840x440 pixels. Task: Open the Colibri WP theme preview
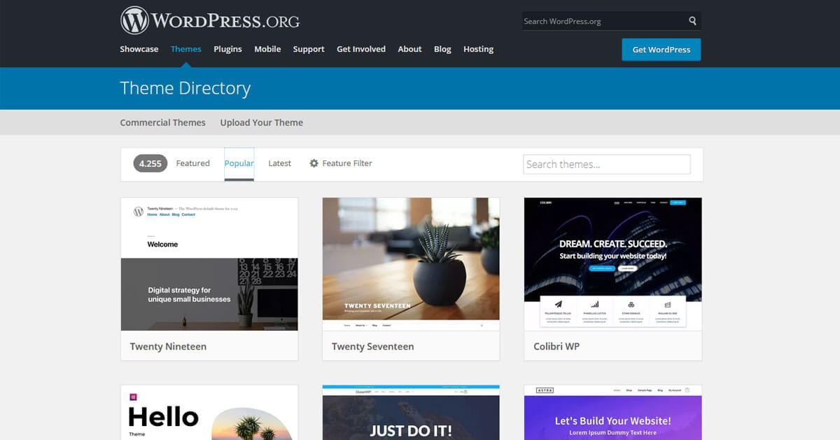click(x=612, y=264)
